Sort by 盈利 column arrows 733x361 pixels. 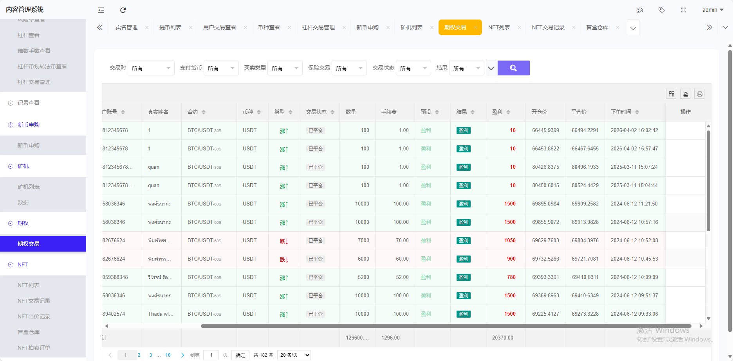click(x=508, y=112)
